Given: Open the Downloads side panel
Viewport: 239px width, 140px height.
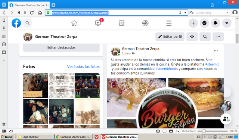Looking at the screenshot, I should click(x=4, y=28).
